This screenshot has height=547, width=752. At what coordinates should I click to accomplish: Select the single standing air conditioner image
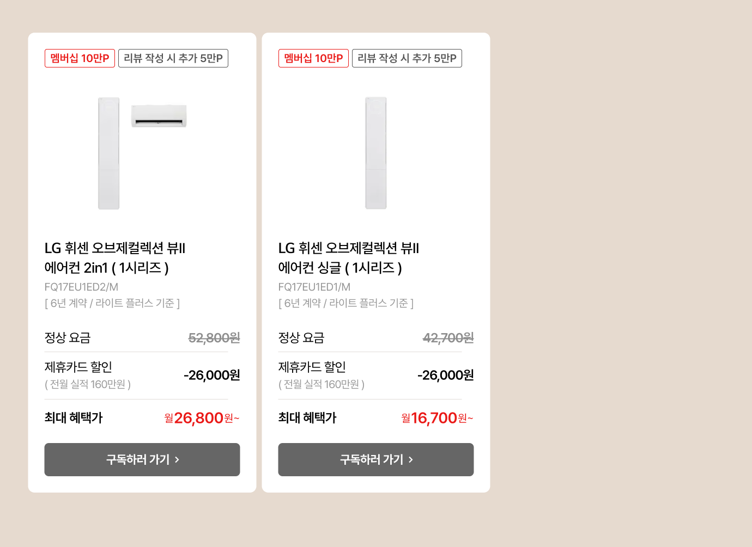pyautogui.click(x=376, y=153)
